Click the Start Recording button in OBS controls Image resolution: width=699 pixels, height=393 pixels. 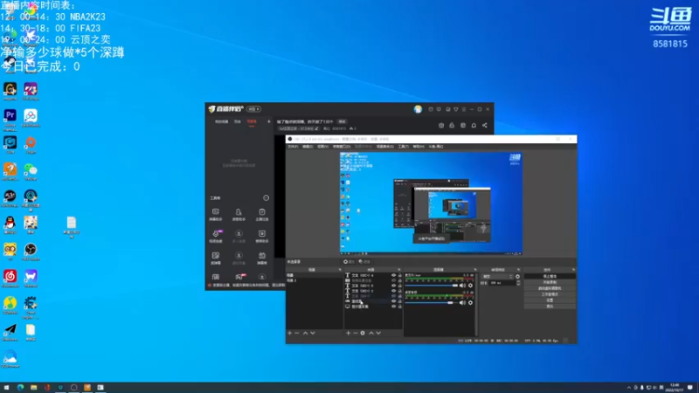[x=550, y=282]
